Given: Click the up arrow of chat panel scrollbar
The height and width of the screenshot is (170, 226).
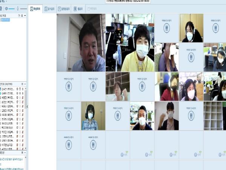Looking at the screenshot, I should [x=26, y=157].
